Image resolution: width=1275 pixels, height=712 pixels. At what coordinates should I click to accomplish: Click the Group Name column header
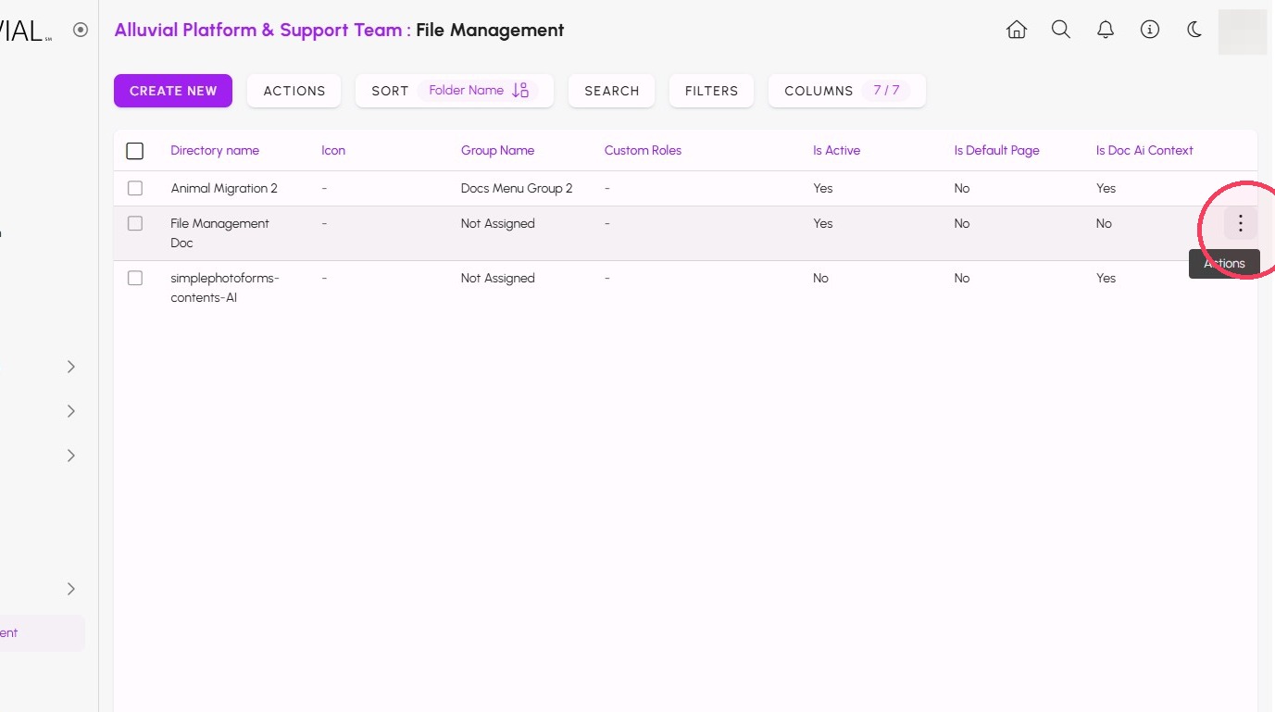point(497,150)
